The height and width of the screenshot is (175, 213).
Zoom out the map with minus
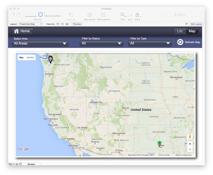190,149
